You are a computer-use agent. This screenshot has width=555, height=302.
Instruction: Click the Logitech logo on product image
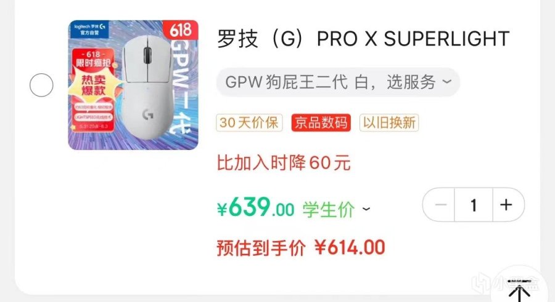pos(89,30)
